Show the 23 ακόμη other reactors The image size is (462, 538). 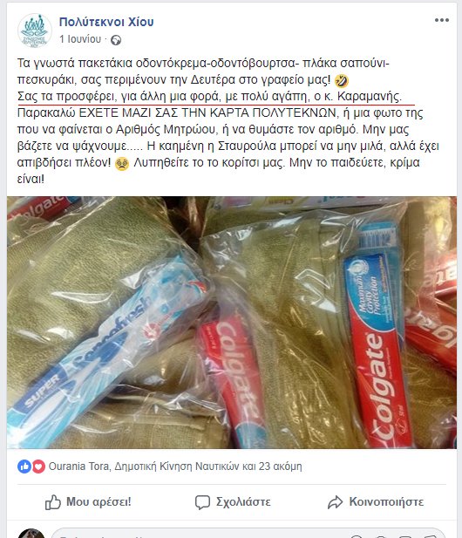(x=280, y=466)
